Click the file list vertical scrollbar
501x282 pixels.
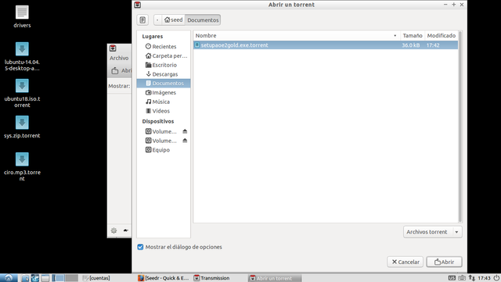[x=460, y=127]
